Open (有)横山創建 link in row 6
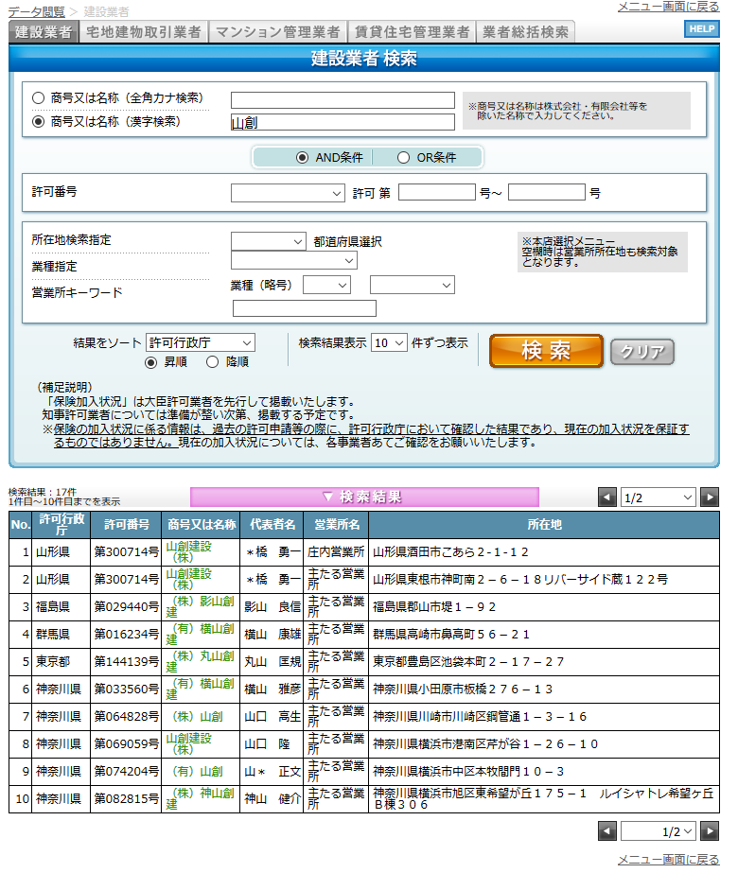Viewport: 738px width, 873px height. [200, 689]
